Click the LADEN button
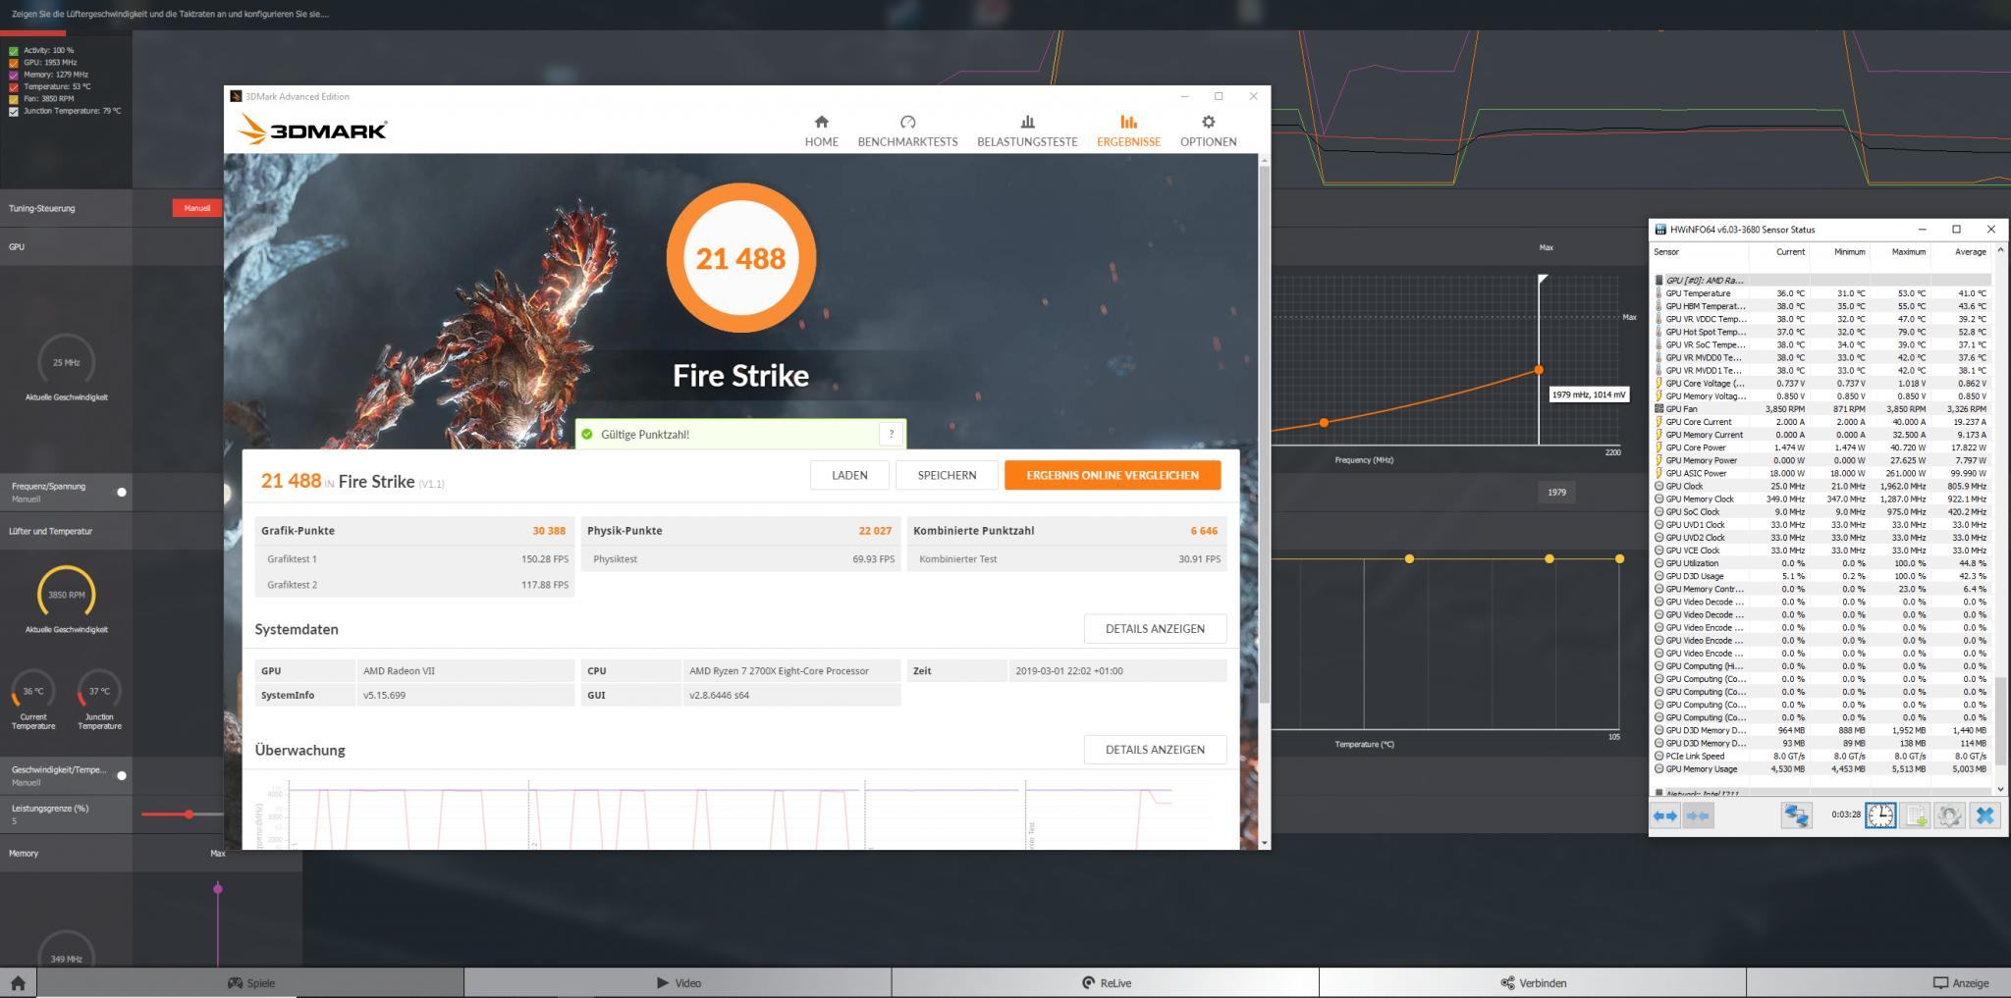Image resolution: width=2011 pixels, height=998 pixels. [x=849, y=475]
